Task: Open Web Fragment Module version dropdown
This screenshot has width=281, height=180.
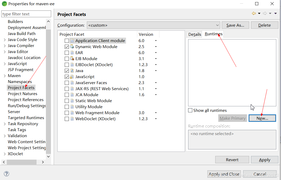Action: 156,113
